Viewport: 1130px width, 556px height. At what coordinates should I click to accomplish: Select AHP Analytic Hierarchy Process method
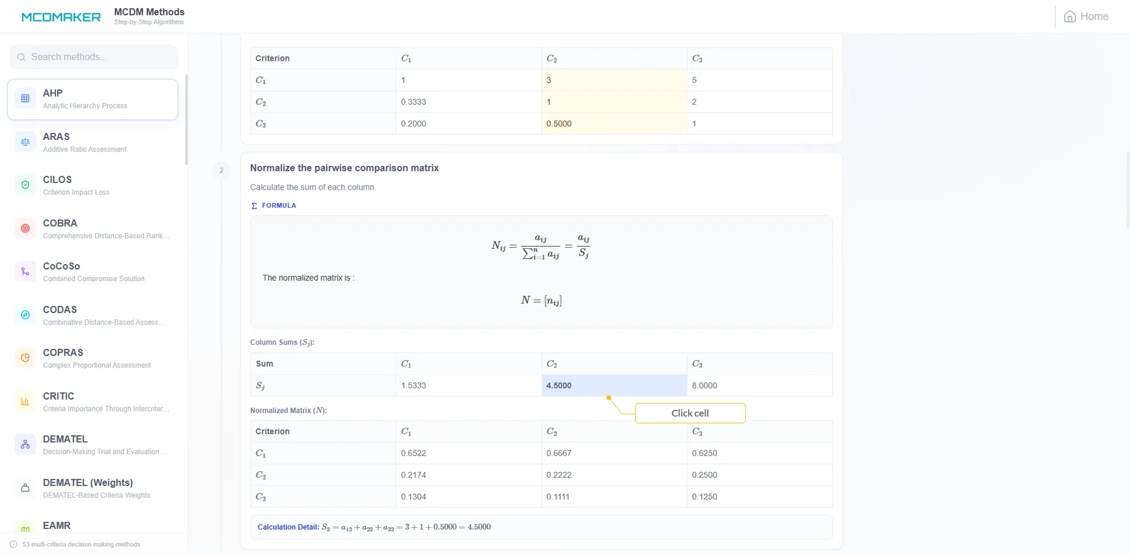93,99
